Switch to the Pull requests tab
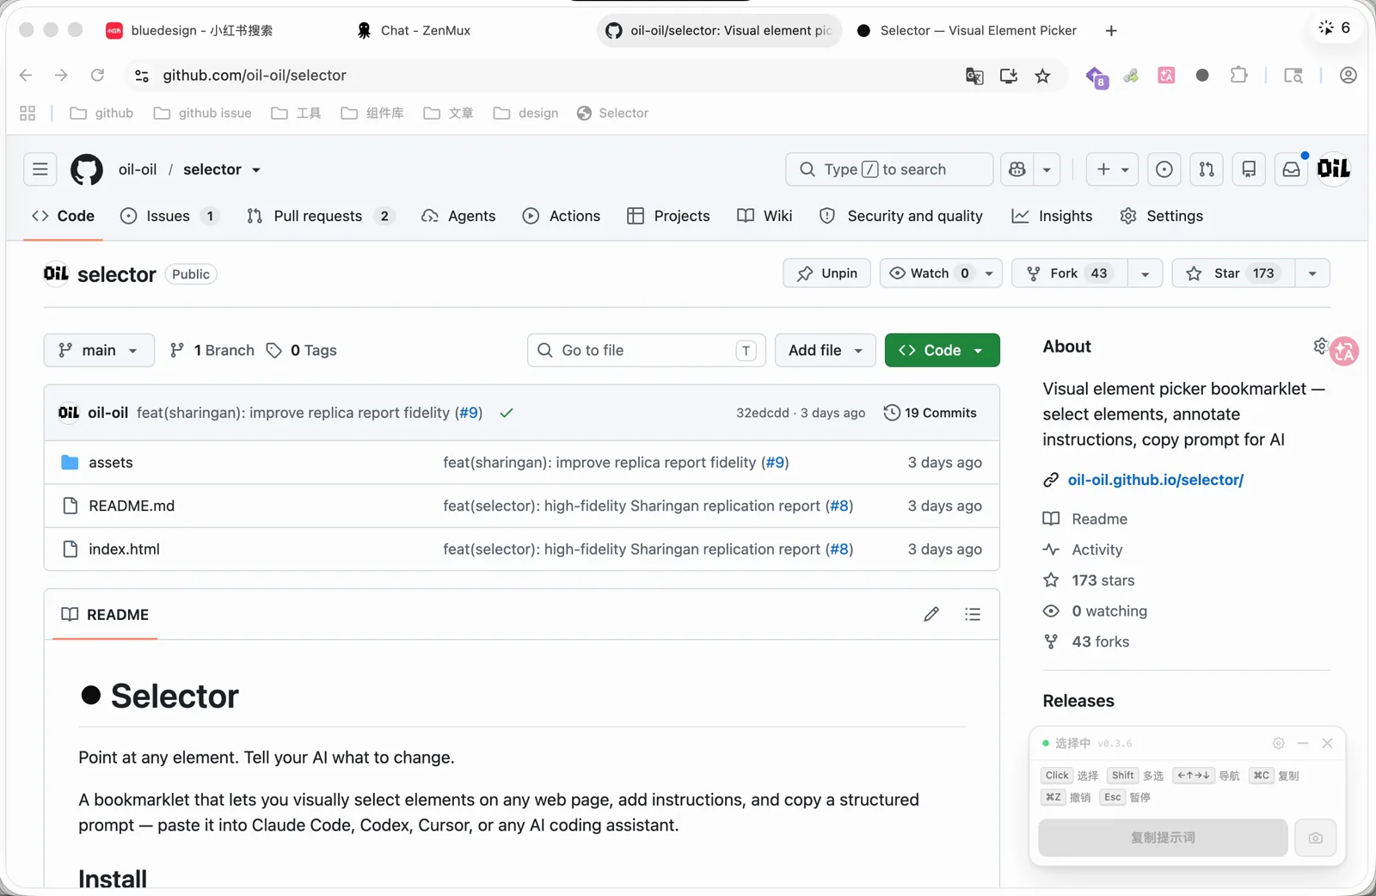Screen dimensions: 1376x896 click(x=320, y=216)
